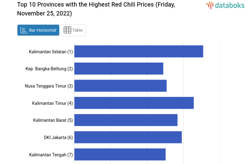Select the Kalimantan Barat bar
This screenshot has height=164, width=248.
point(126,120)
